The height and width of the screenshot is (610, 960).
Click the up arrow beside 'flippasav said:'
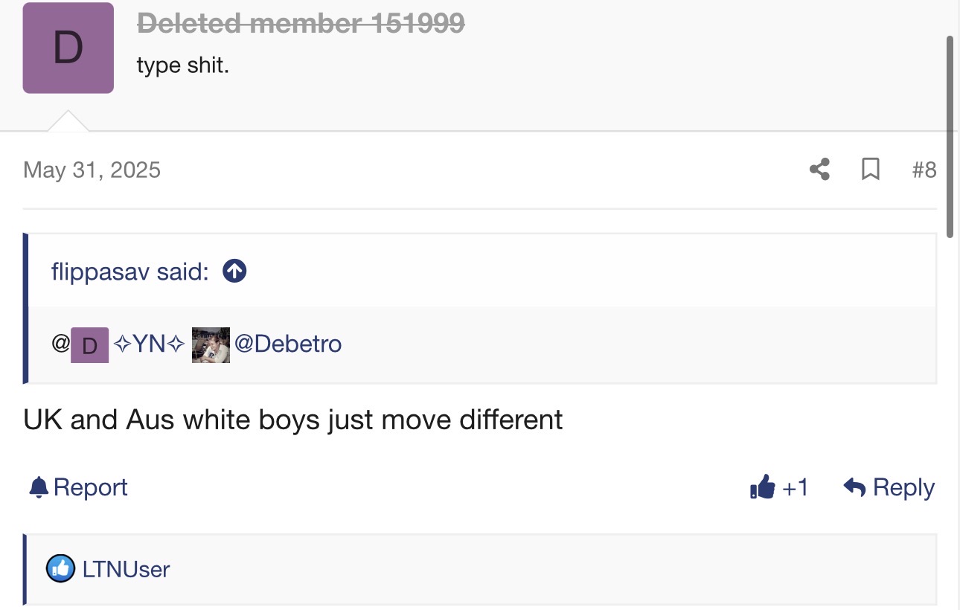point(234,272)
